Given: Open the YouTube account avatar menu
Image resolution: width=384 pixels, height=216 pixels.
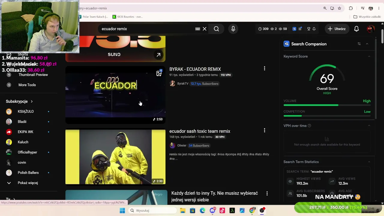Looking at the screenshot, I should [x=370, y=29].
